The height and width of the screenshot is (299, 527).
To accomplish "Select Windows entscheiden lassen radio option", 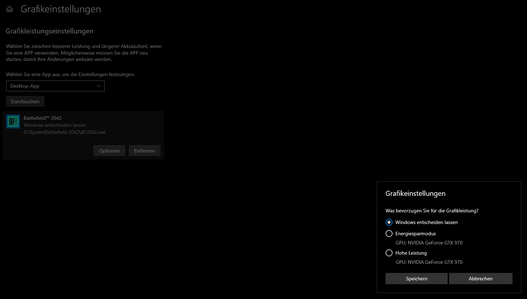I will (x=389, y=222).
